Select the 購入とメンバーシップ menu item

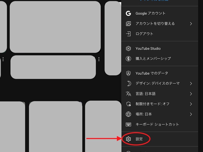[x=153, y=59]
